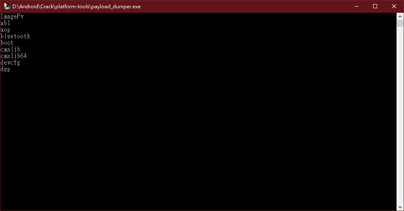The height and width of the screenshot is (211, 404).
Task: Maximize the payload_dumper console window
Action: 375,6
